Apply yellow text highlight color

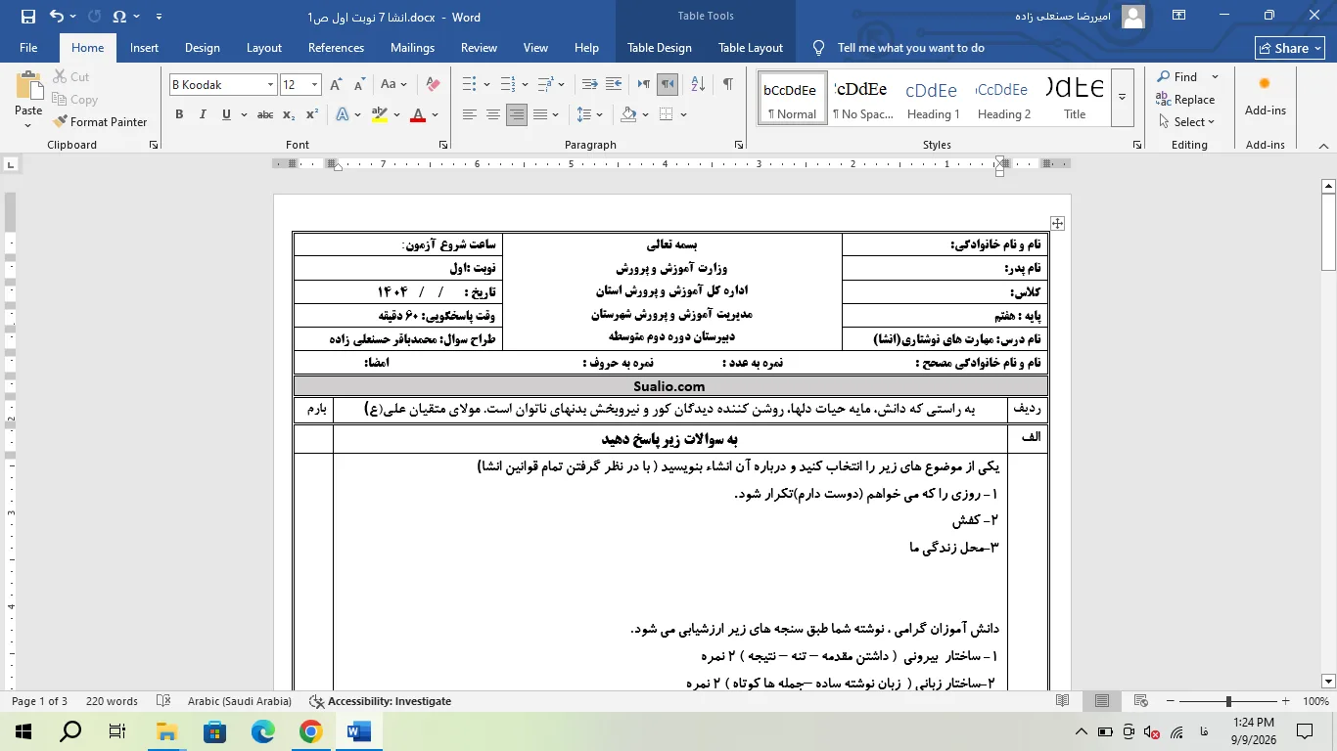(380, 114)
